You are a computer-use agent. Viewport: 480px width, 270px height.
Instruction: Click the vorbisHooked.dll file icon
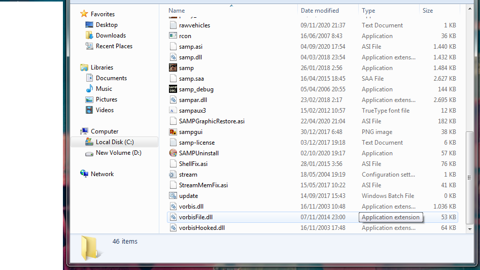pos(173,228)
